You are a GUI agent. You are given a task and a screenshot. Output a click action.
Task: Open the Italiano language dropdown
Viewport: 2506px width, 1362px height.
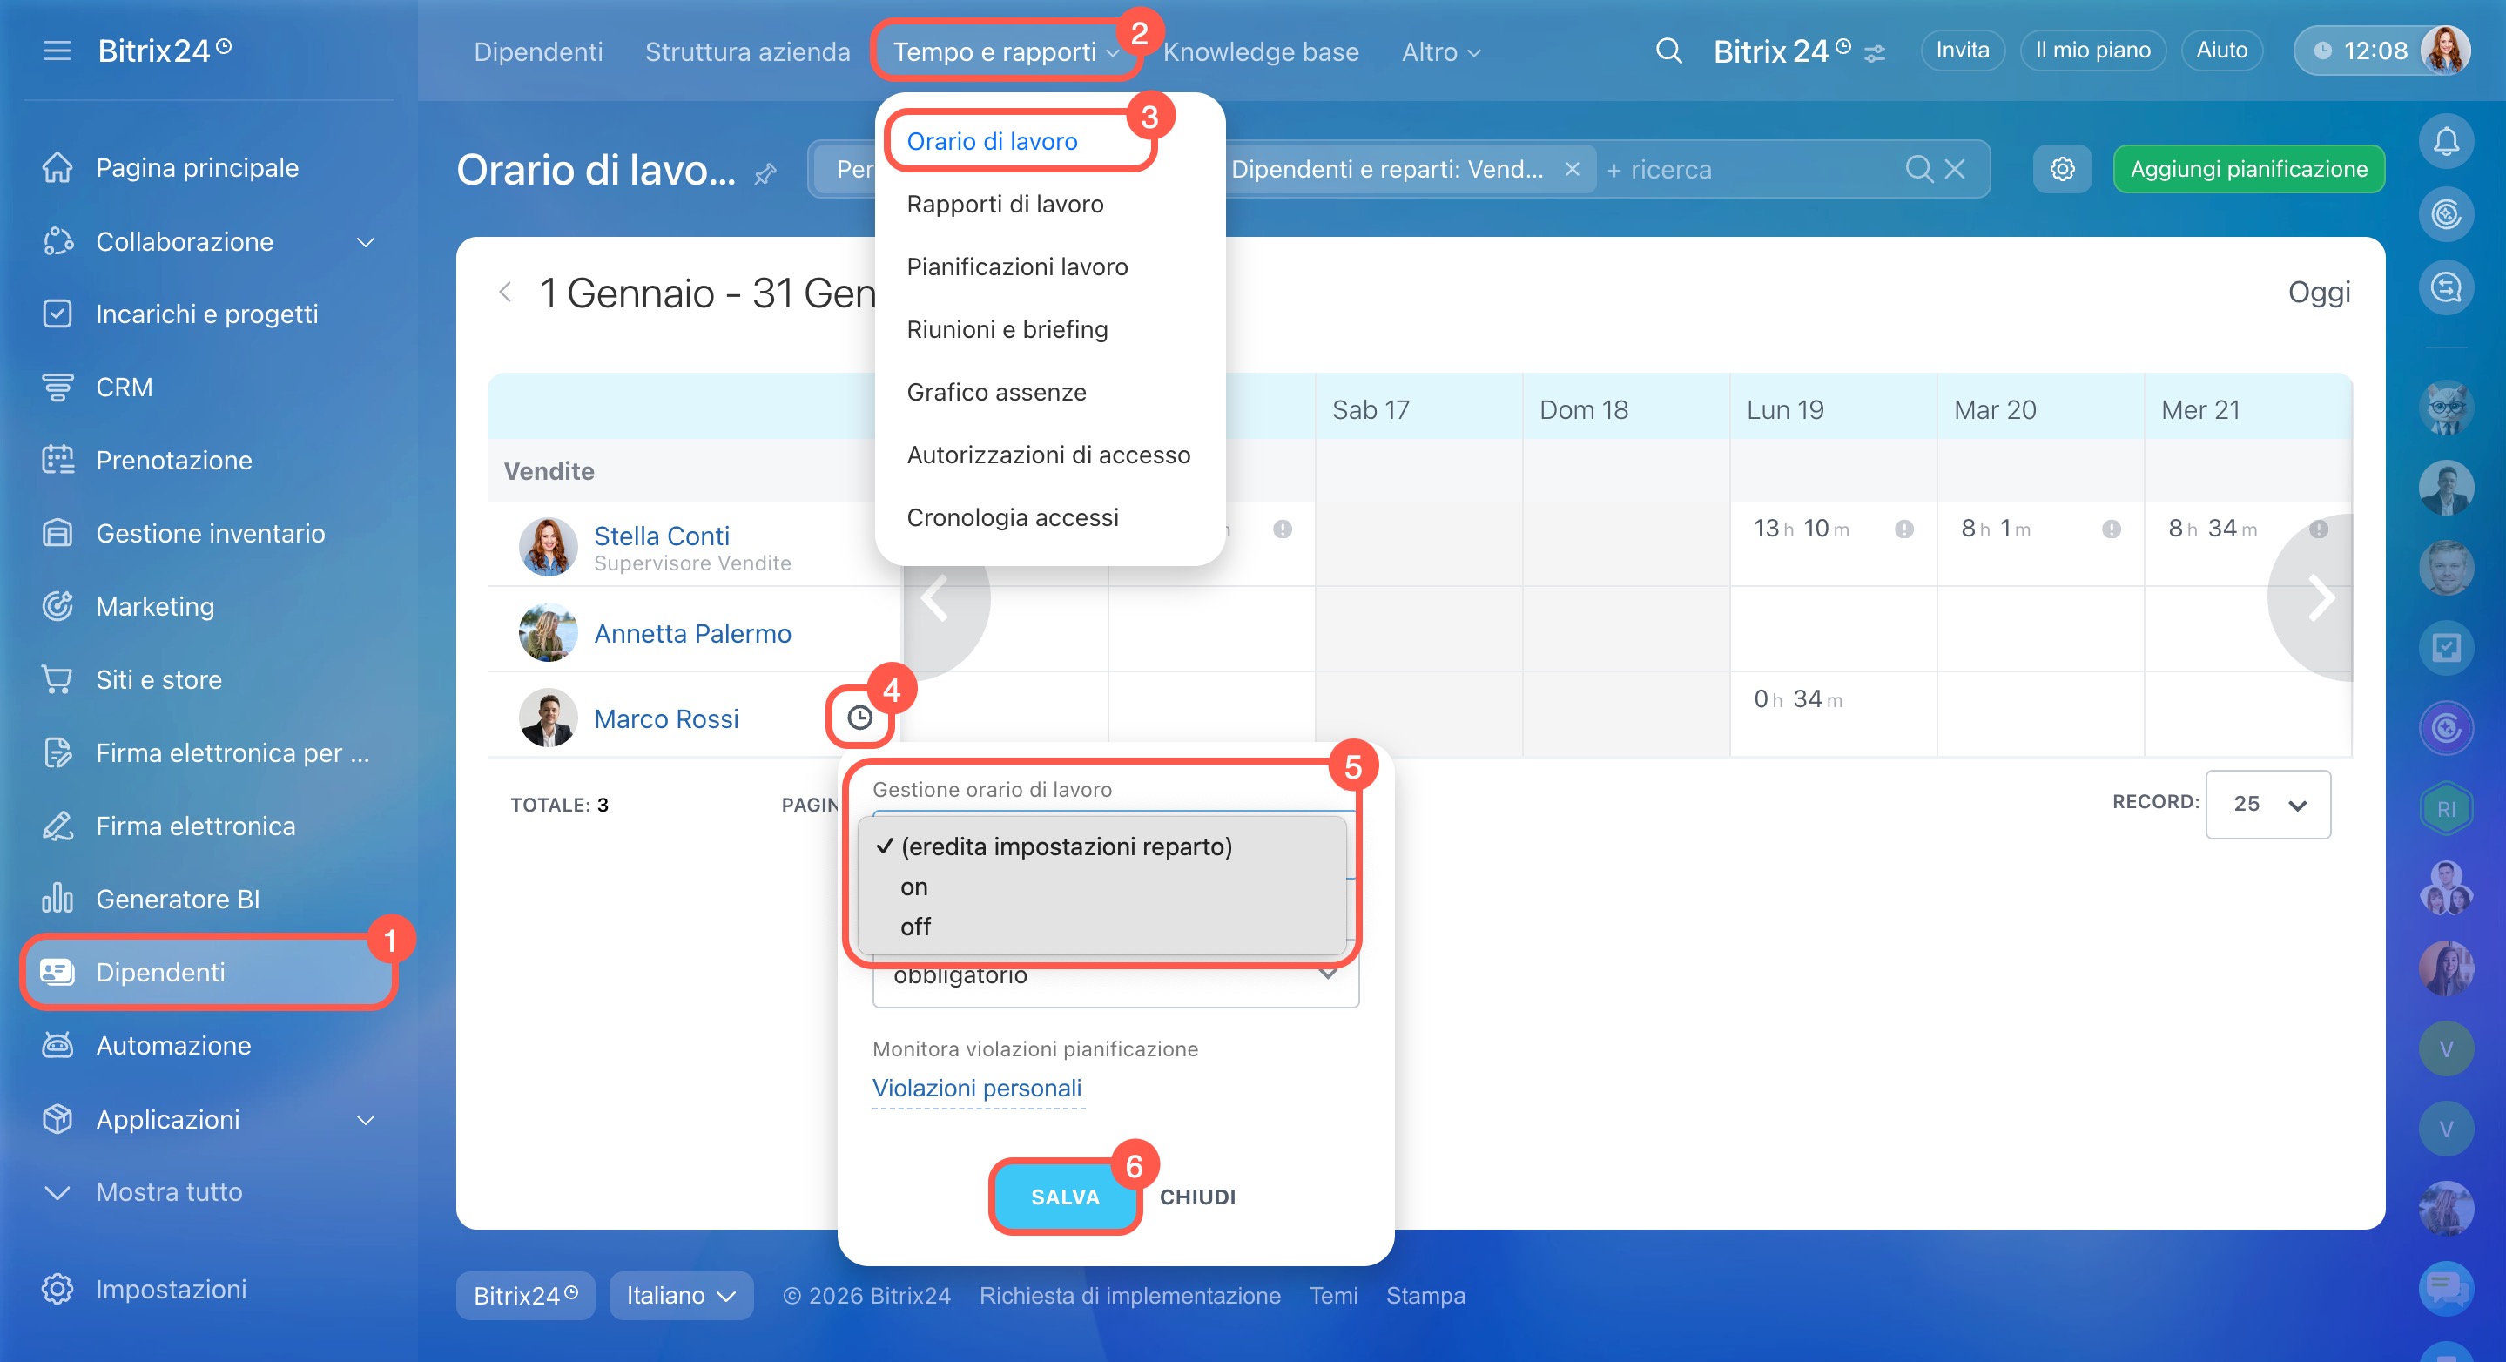pyautogui.click(x=680, y=1295)
